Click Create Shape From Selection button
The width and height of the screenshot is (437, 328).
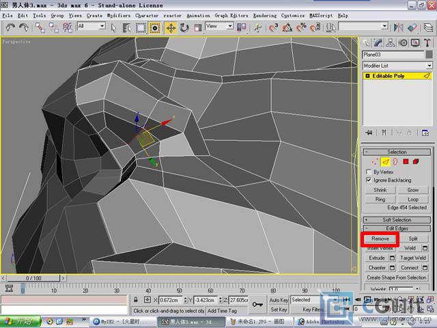(397, 277)
